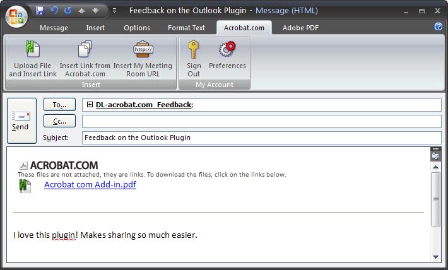Open the Message ribbon tab
Image resolution: width=448 pixels, height=270 pixels.
point(54,28)
